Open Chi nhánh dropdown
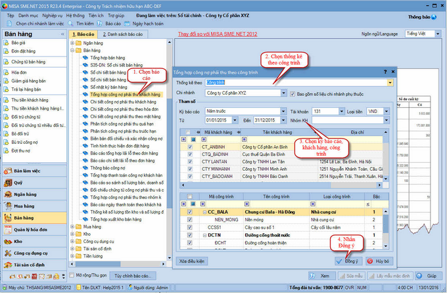The height and width of the screenshot is (293, 447). [284, 93]
